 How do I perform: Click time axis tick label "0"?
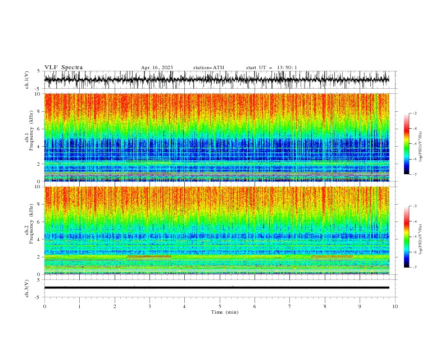(x=44, y=306)
